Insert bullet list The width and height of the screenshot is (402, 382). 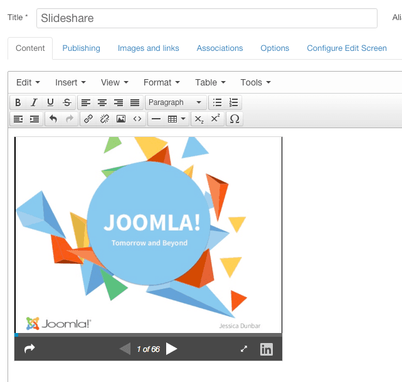217,102
